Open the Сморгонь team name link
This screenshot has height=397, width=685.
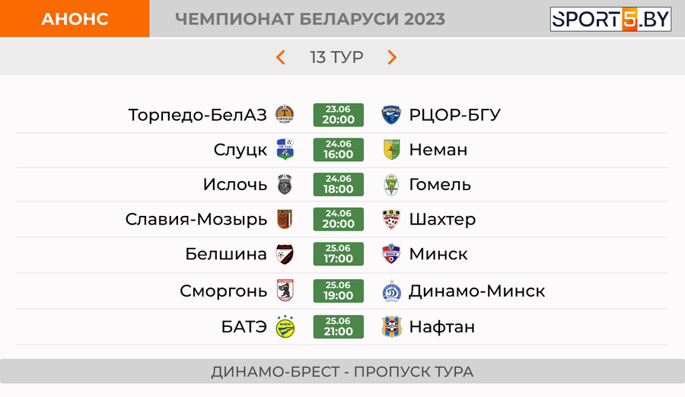(x=223, y=291)
